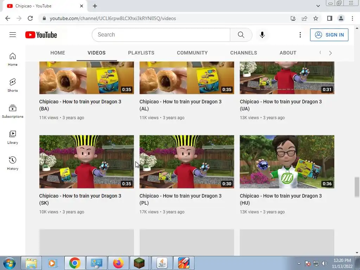
Task: Open video title Dragon 3 (UA)
Action: pyautogui.click(x=281, y=105)
